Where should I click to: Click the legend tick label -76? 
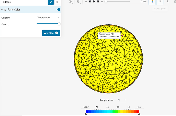click(x=96, y=107)
